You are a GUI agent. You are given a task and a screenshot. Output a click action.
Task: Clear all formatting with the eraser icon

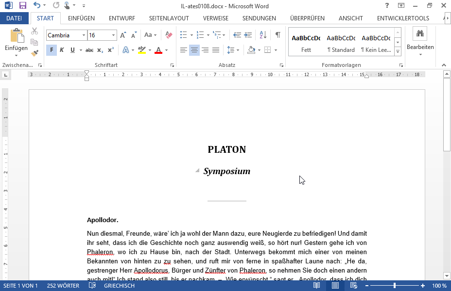[x=169, y=35]
